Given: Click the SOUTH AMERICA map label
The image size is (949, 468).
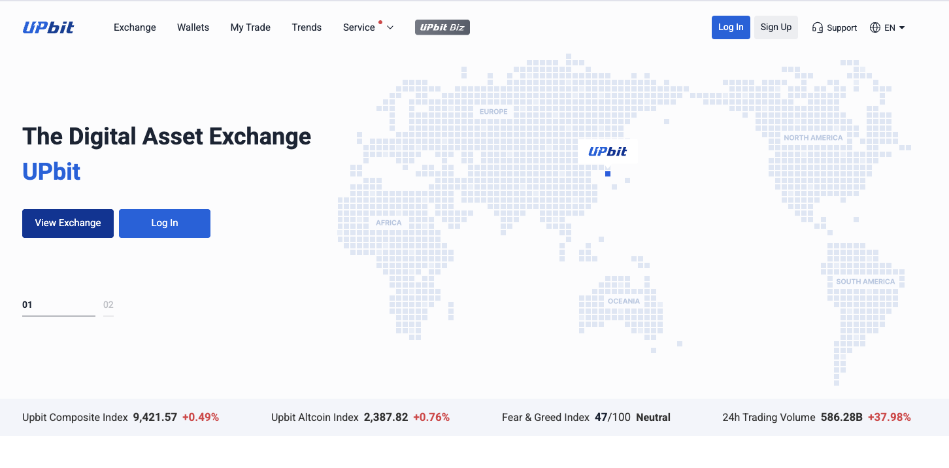Looking at the screenshot, I should point(865,282).
